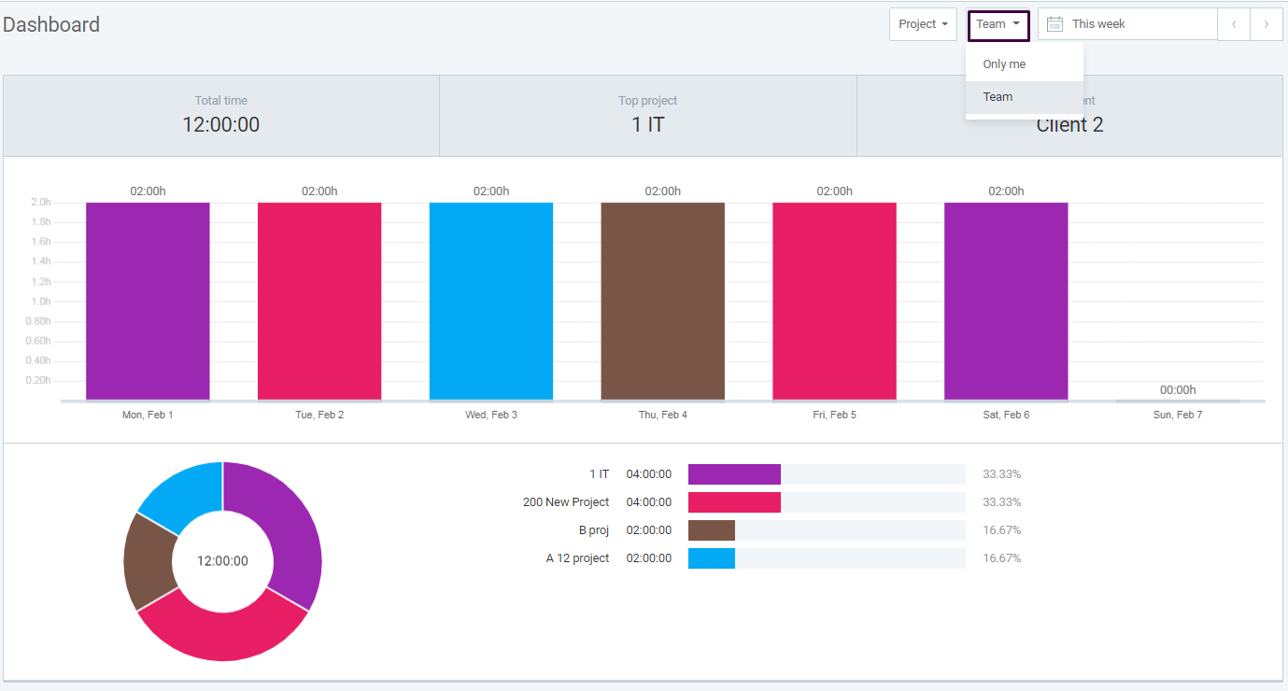Click the calendar icon beside This week
This screenshot has height=691, width=1288.
pyautogui.click(x=1054, y=23)
